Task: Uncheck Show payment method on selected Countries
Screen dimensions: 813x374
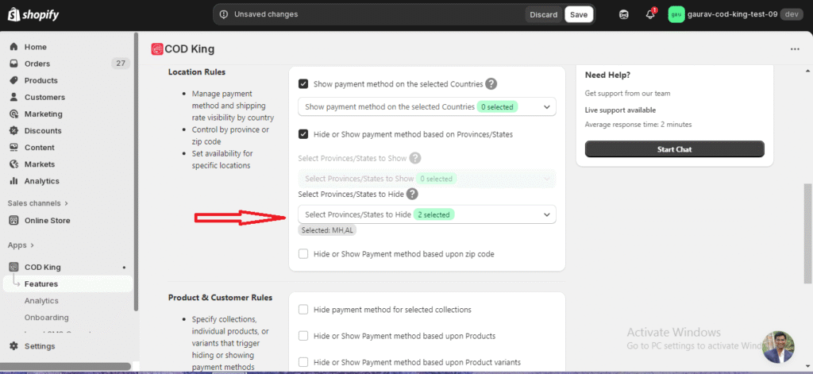Action: pyautogui.click(x=303, y=83)
